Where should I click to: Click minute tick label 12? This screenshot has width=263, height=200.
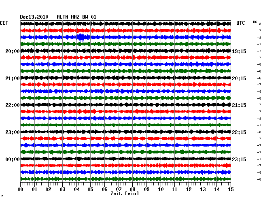(189, 189)
